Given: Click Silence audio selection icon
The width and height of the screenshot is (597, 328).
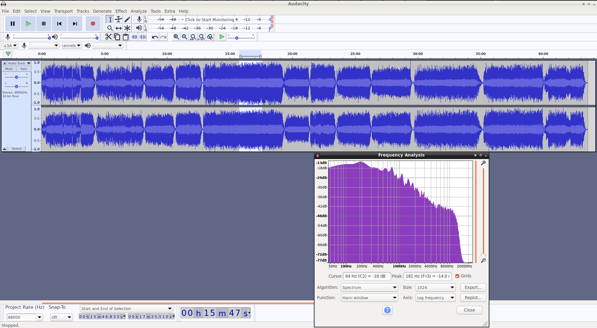Looking at the screenshot, I should coord(143,37).
